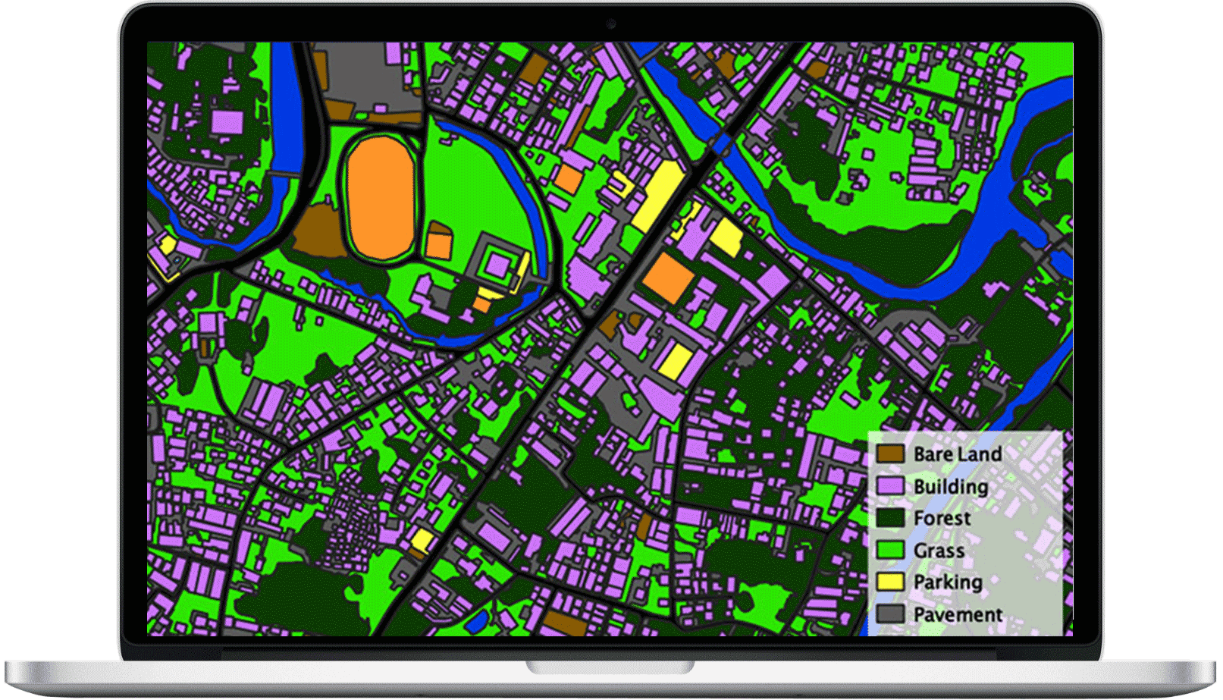Click the laptop webcam above the screen
Image resolution: width=1223 pixels, height=700 pixels.
(x=611, y=24)
